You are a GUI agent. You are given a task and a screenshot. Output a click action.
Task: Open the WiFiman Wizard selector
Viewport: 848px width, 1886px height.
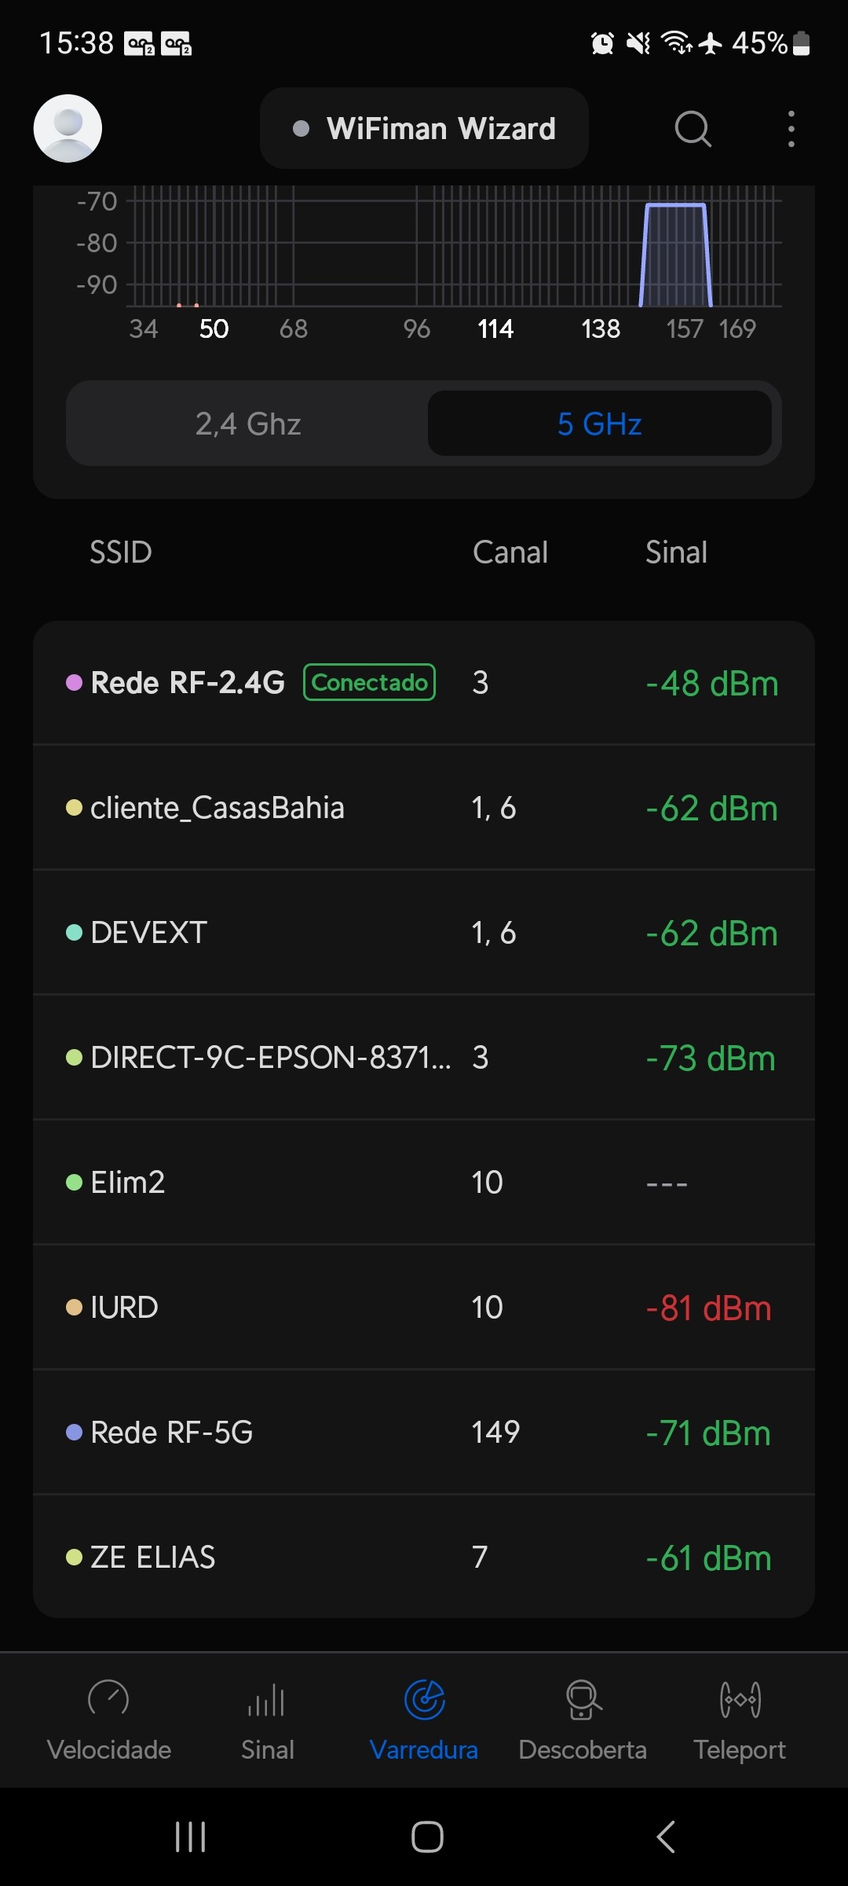[x=425, y=129]
